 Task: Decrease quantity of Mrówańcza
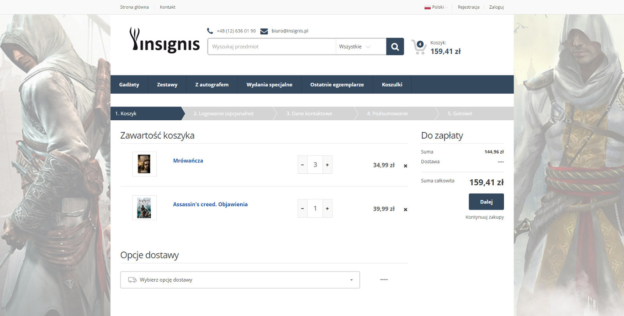(x=302, y=165)
